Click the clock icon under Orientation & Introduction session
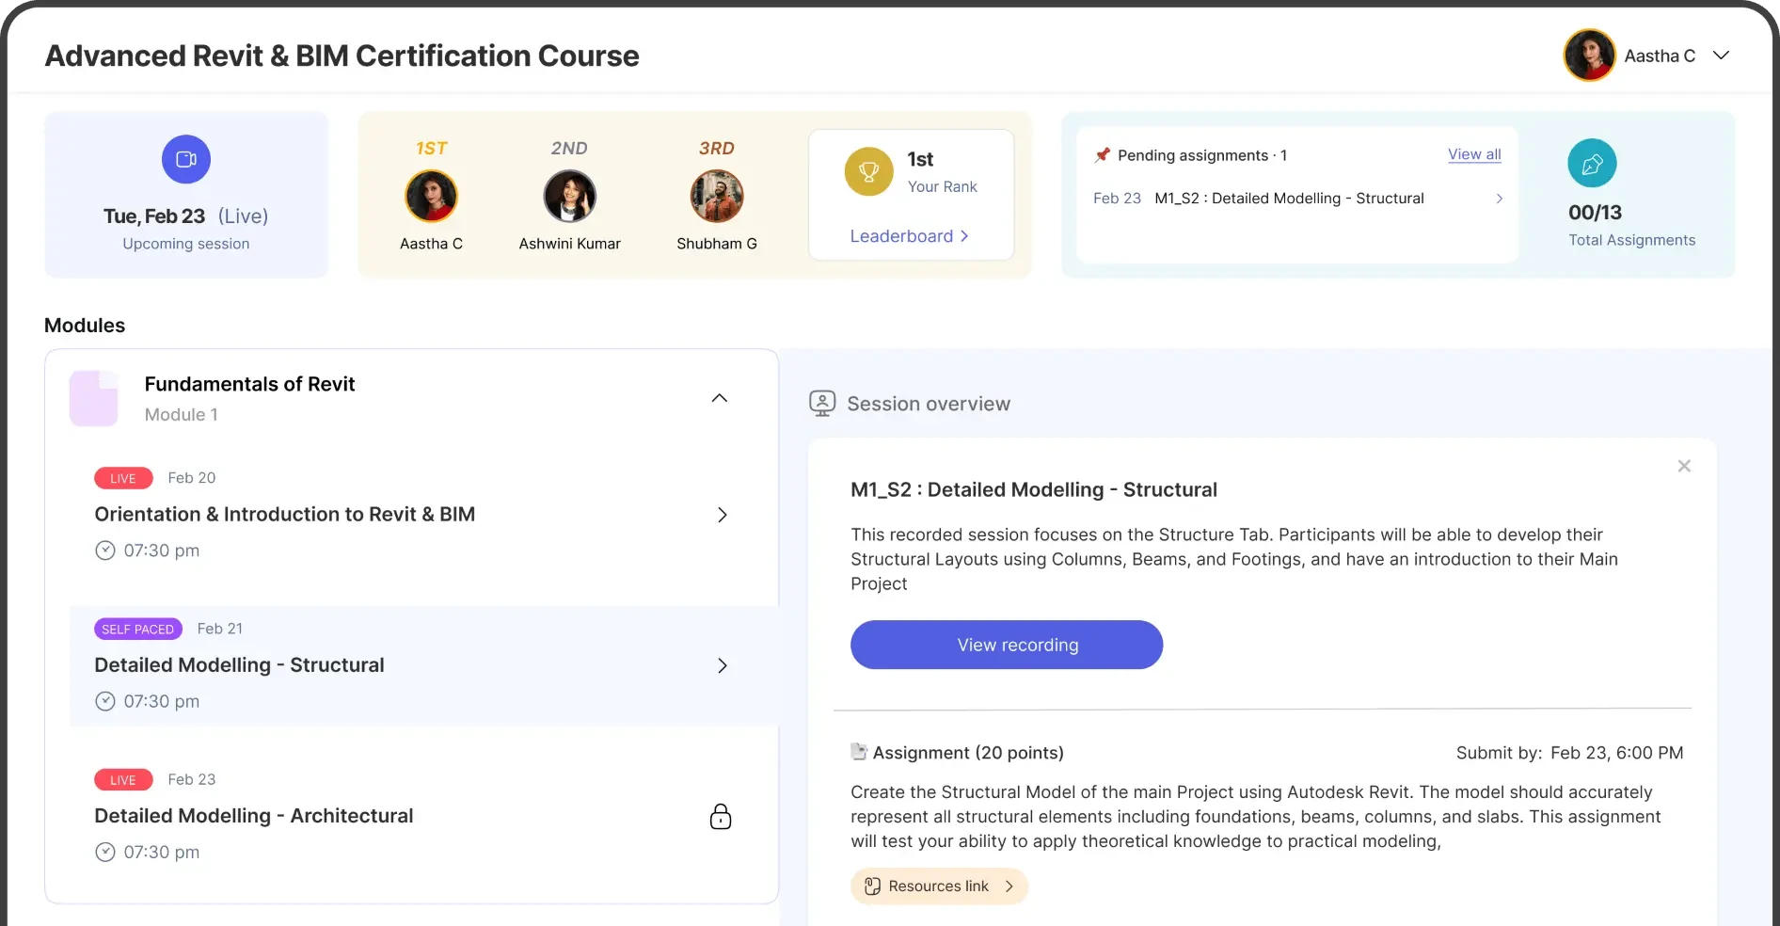 pos(105,551)
